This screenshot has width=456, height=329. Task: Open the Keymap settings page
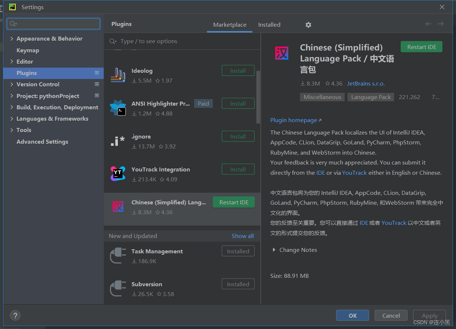[x=28, y=50]
